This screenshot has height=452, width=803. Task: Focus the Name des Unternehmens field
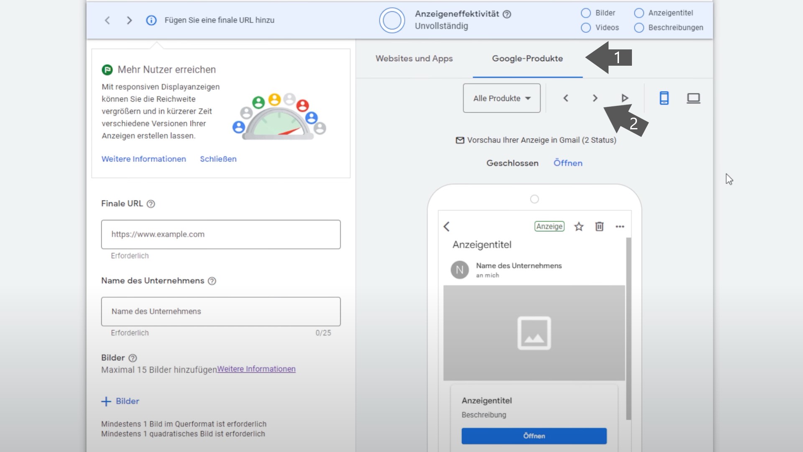pyautogui.click(x=221, y=312)
